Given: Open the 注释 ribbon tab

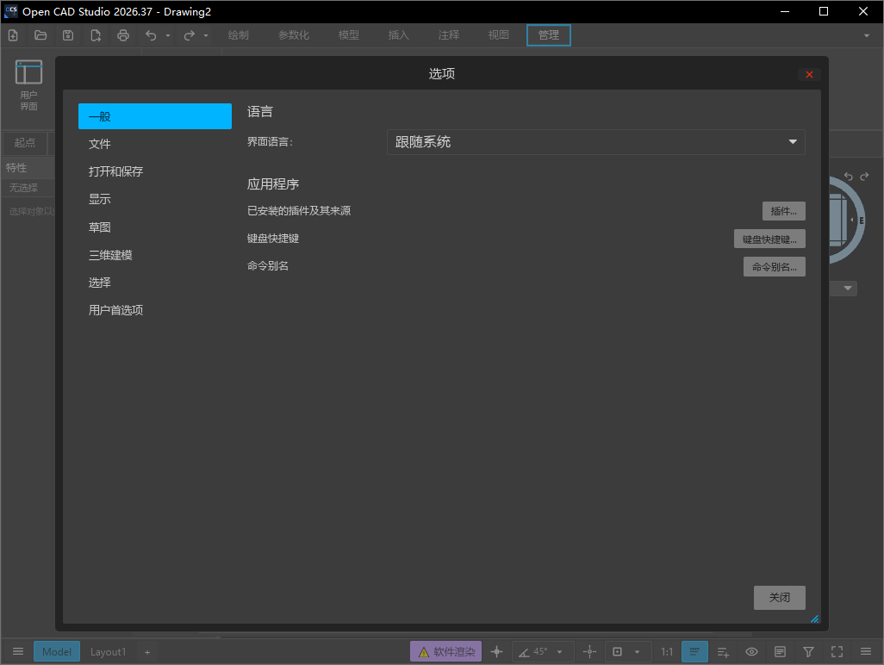Looking at the screenshot, I should click(x=449, y=35).
